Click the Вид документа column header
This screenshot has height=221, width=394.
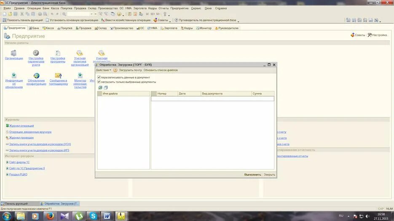point(226,94)
